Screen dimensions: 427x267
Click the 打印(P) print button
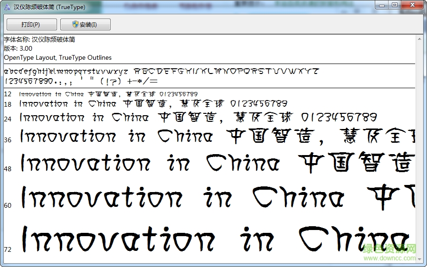click(32, 25)
